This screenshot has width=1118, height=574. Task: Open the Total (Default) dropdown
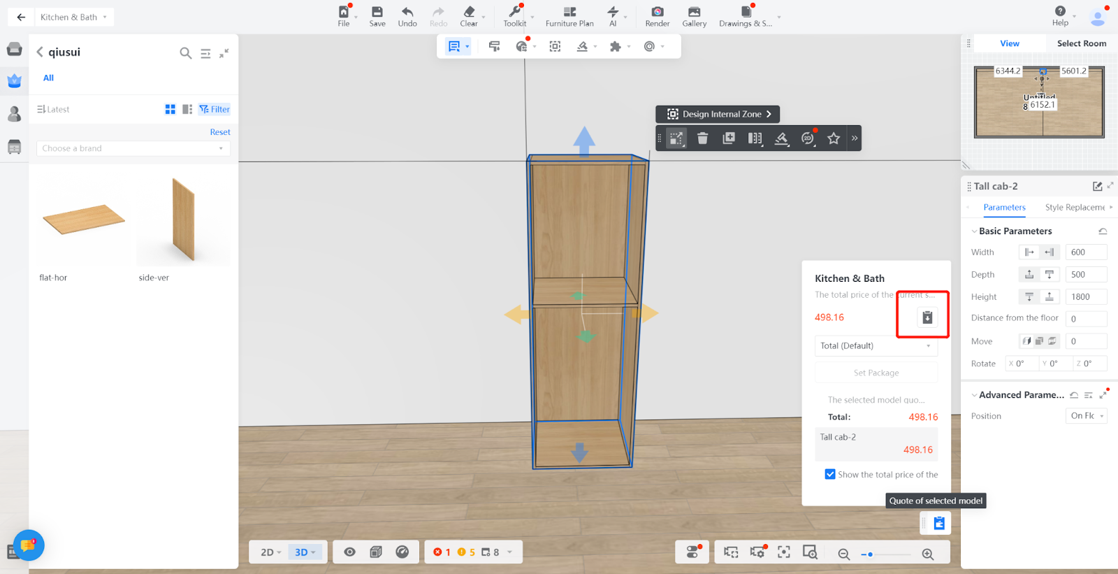876,346
